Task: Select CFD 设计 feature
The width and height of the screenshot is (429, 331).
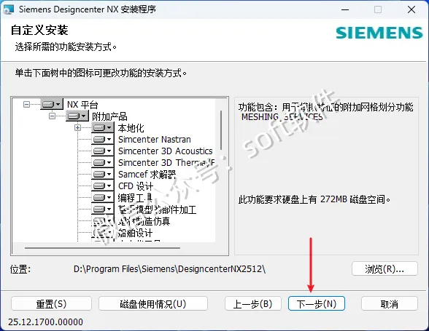Action: tap(136, 186)
